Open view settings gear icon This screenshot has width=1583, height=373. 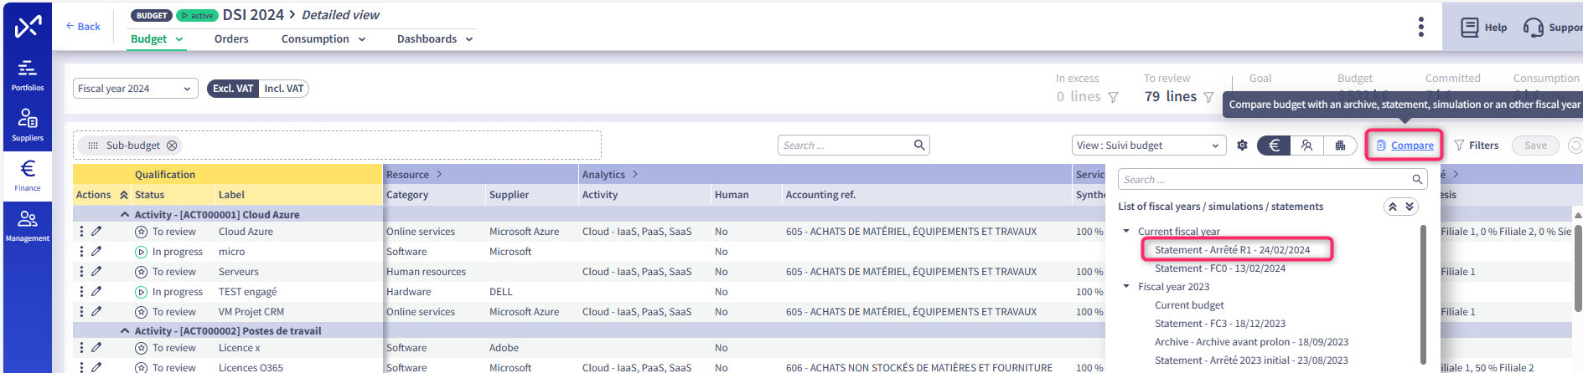[x=1242, y=146]
